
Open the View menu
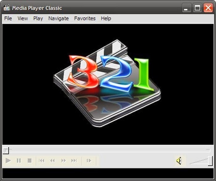coord(23,19)
